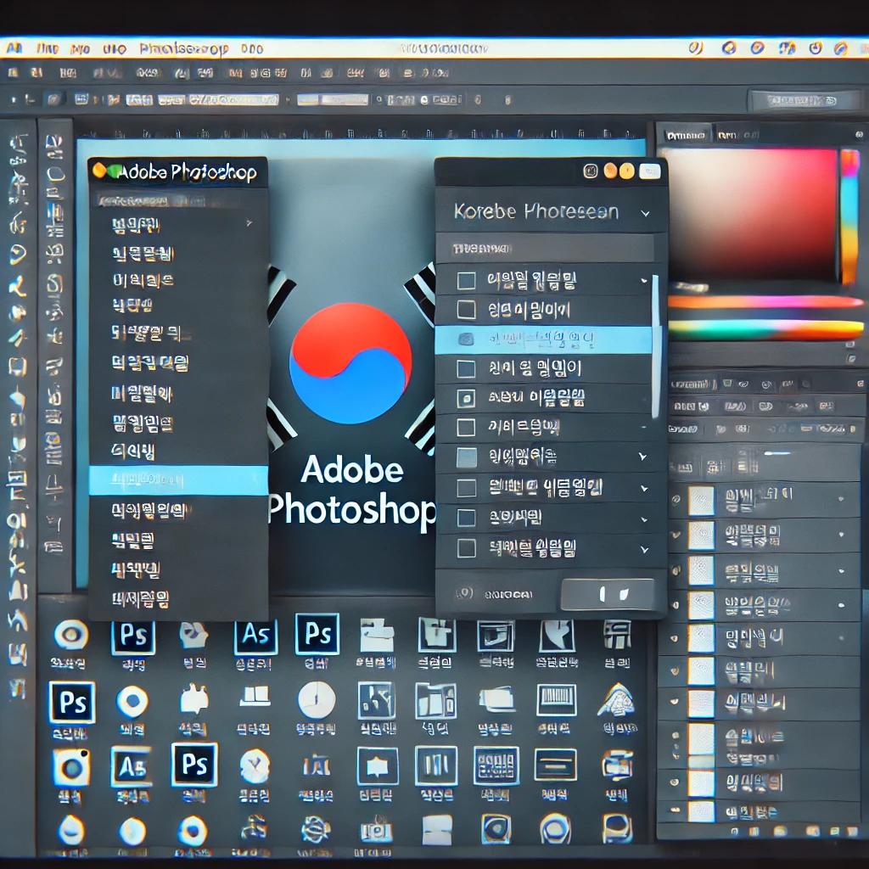Open the framed icon with two horizontal lines

(555, 765)
